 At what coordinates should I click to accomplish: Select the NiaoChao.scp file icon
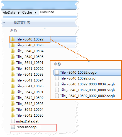[13, 127]
